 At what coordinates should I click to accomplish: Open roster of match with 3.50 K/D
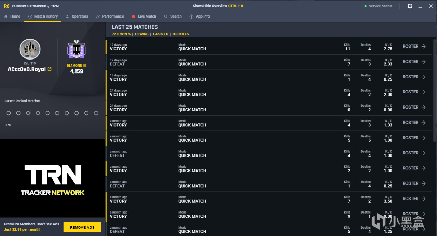tap(414, 199)
